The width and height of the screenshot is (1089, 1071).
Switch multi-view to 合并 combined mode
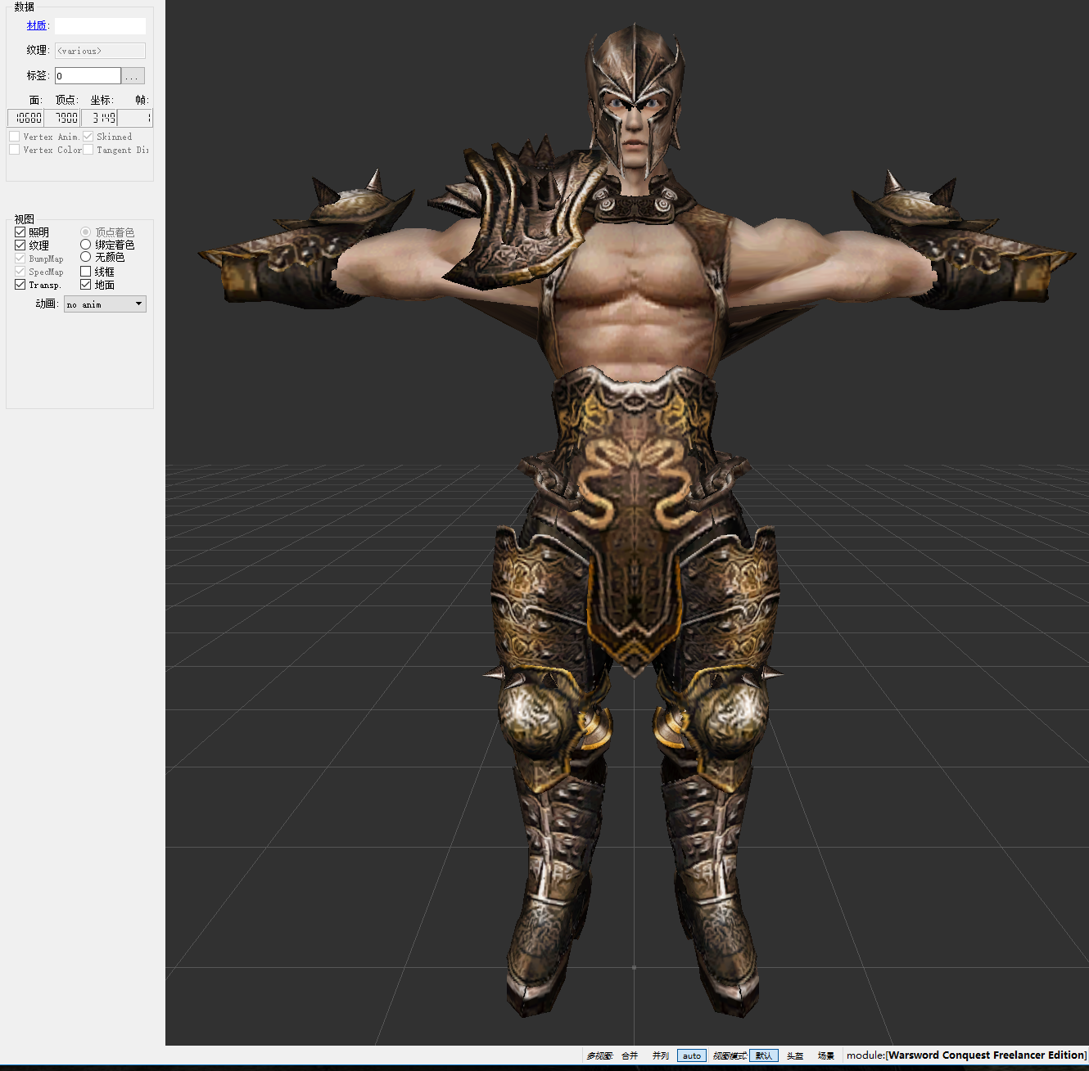[x=630, y=1055]
